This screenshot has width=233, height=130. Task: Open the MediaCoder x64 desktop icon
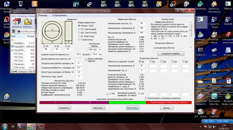pos(214,68)
